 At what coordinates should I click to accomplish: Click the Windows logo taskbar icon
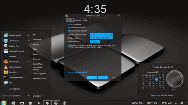point(13,103)
